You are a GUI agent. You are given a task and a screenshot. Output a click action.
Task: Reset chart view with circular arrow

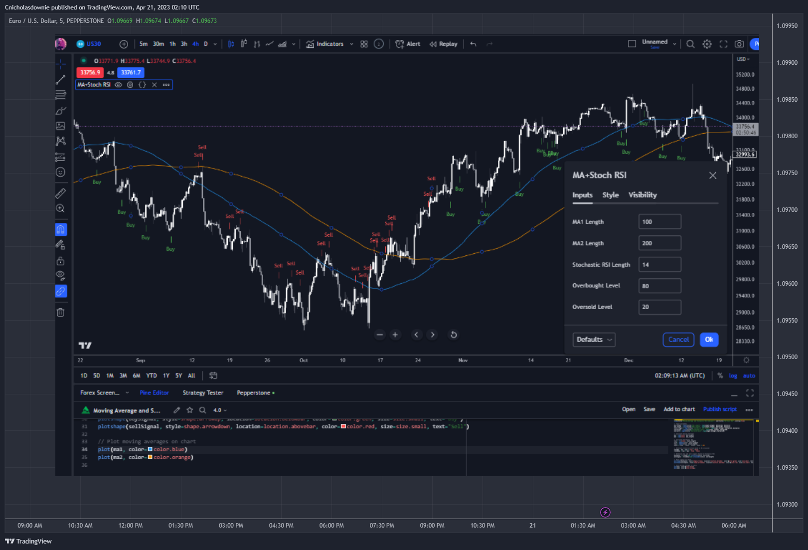(x=454, y=335)
